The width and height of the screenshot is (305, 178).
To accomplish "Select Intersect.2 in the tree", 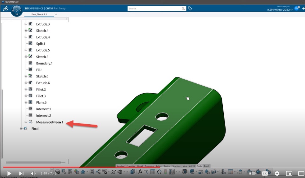I will pyautogui.click(x=44, y=115).
